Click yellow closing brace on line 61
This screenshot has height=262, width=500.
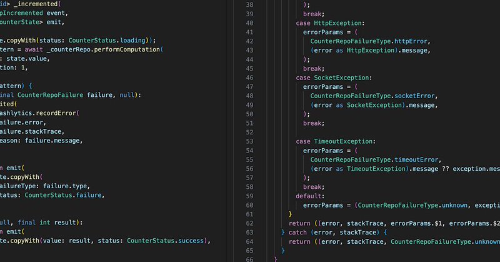(290, 214)
